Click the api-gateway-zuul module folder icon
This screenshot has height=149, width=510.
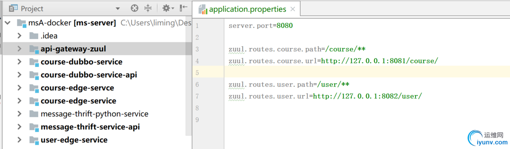(x=34, y=49)
